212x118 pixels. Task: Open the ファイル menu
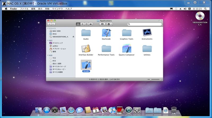24,9
